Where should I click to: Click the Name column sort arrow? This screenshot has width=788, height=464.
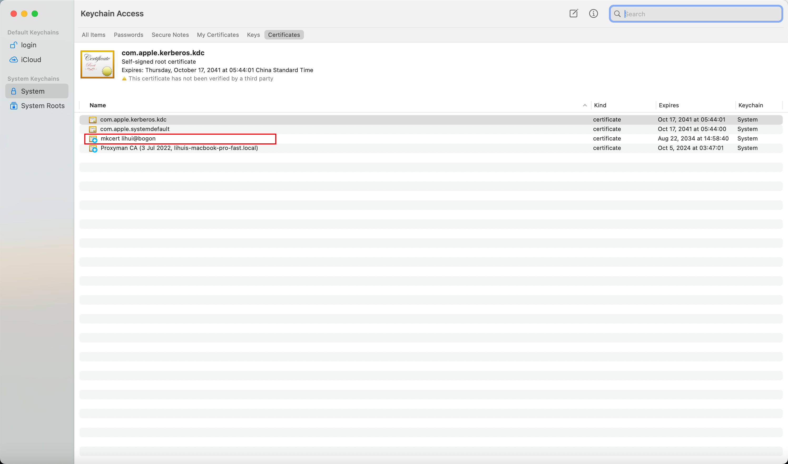click(x=585, y=105)
